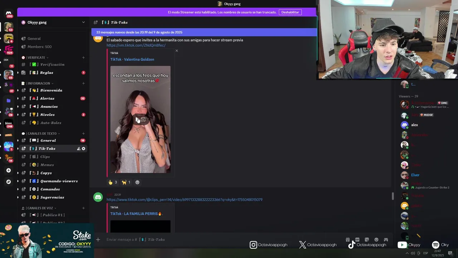The width and height of the screenshot is (458, 258).
Task: Click Add a Server plus icon
Action: click(x=9, y=170)
